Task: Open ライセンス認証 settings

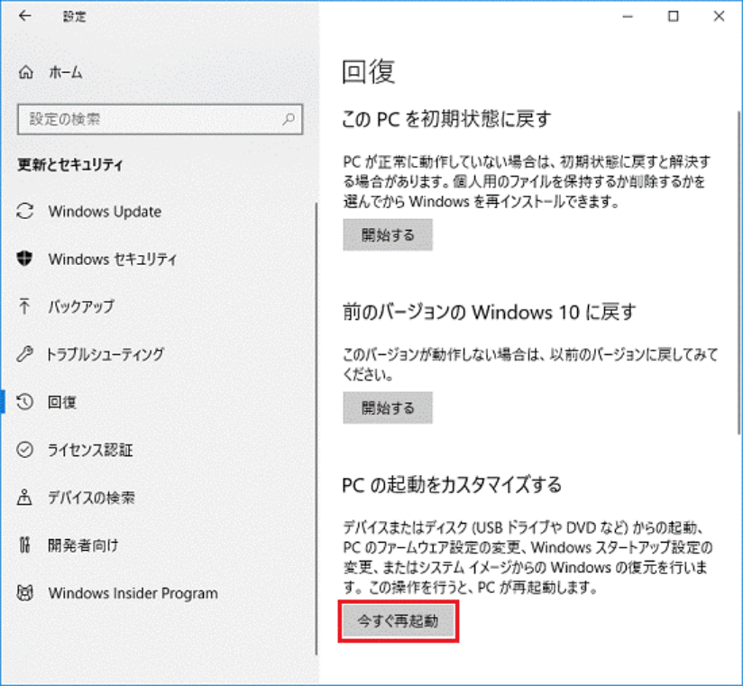Action: (90, 450)
